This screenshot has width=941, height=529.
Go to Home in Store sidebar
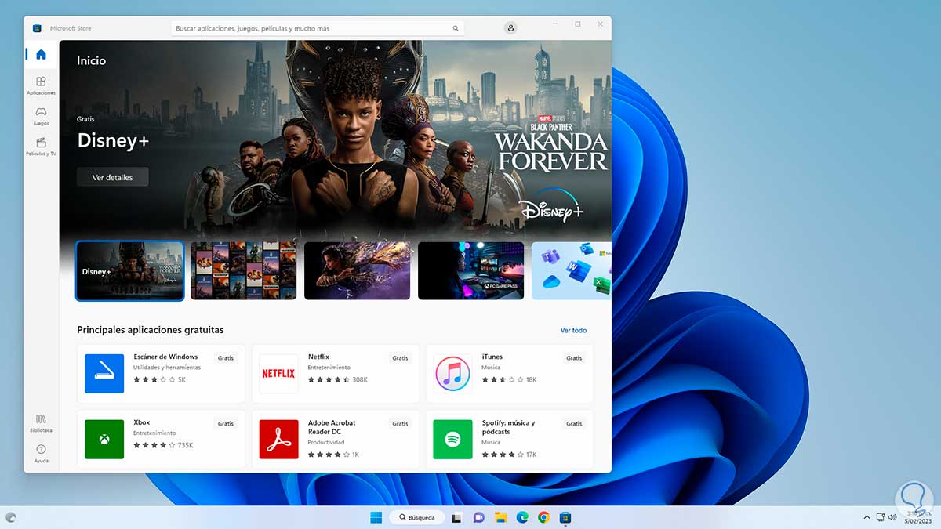pos(41,54)
